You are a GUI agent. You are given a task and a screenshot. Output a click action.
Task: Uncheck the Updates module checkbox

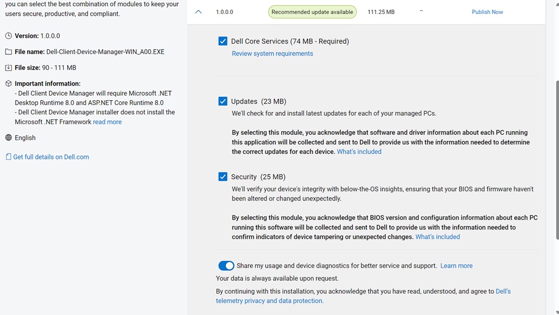pyautogui.click(x=223, y=101)
